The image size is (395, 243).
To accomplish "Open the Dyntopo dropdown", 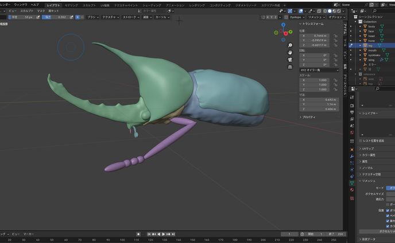I will click(297, 17).
